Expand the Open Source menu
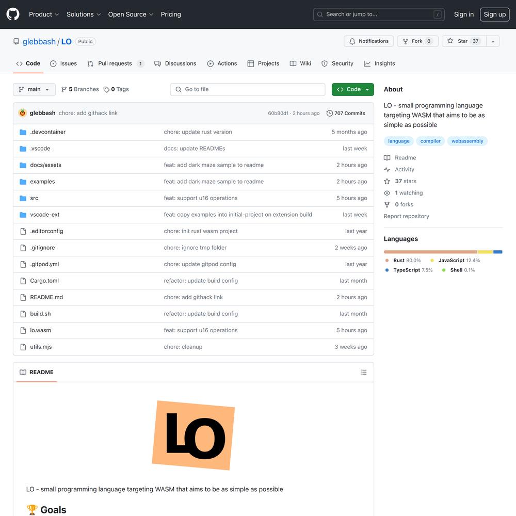 (x=131, y=14)
